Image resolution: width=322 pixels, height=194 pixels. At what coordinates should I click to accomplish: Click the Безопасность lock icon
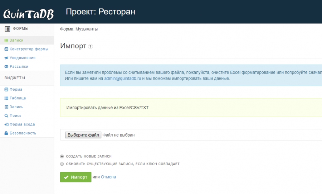6,133
